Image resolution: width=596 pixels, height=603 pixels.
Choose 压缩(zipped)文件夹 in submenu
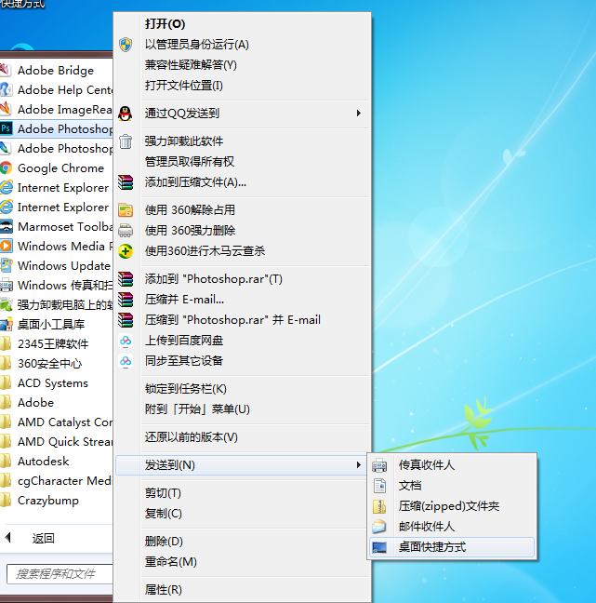pyautogui.click(x=452, y=506)
